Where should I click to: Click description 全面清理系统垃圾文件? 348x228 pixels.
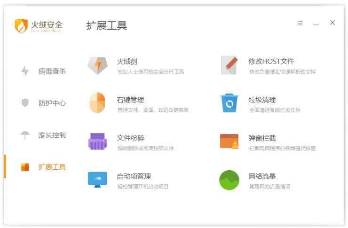click(275, 110)
